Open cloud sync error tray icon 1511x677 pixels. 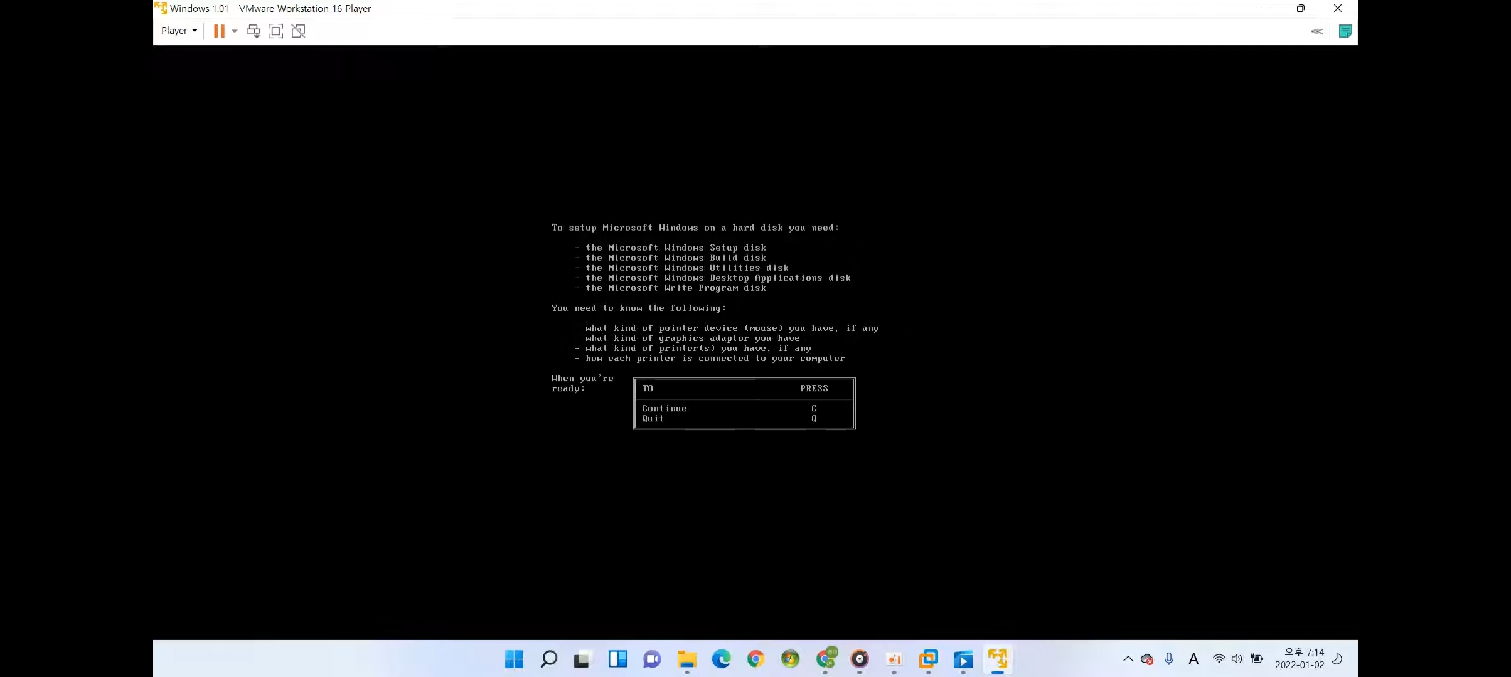1147,659
